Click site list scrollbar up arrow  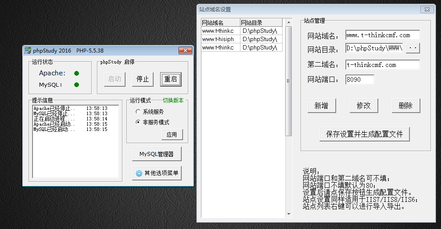(x=289, y=22)
